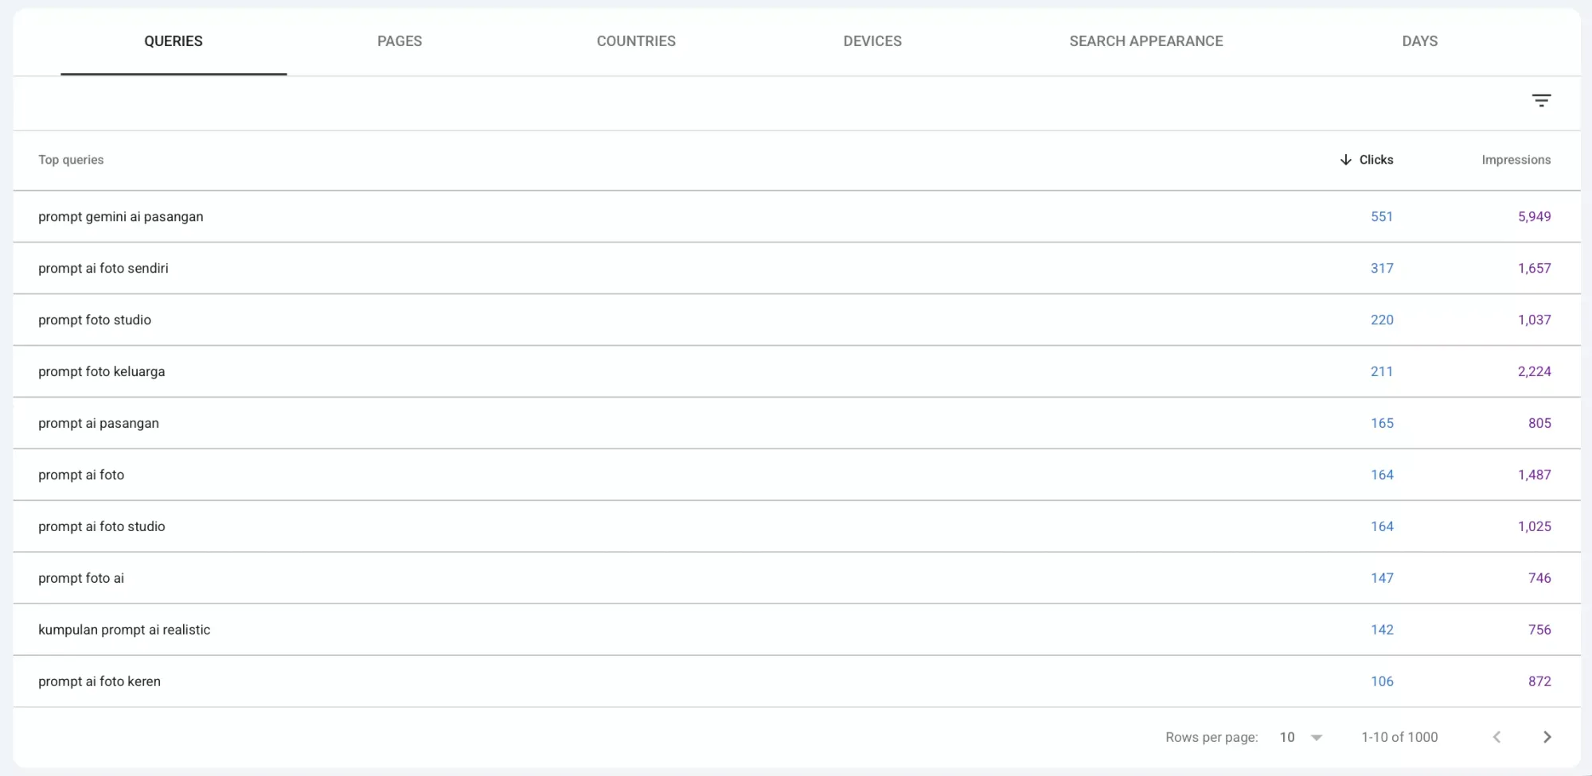Click the 165 clicks value
Viewport: 1592px width, 776px height.
(1382, 423)
